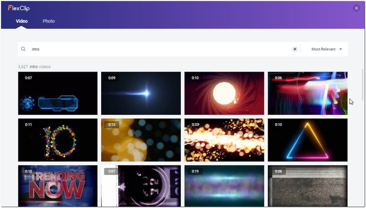Switch to the Video tab
The image size is (366, 208).
(x=22, y=21)
